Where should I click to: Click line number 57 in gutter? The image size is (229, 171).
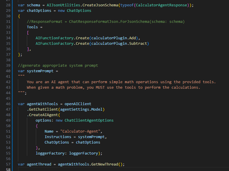point(8,164)
